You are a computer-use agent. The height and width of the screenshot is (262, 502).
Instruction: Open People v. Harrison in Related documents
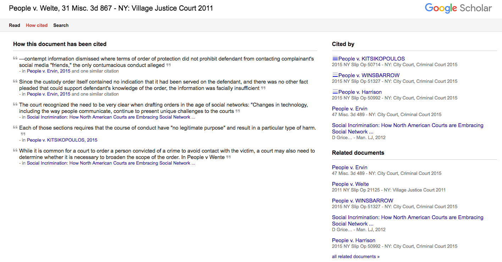tap(353, 240)
